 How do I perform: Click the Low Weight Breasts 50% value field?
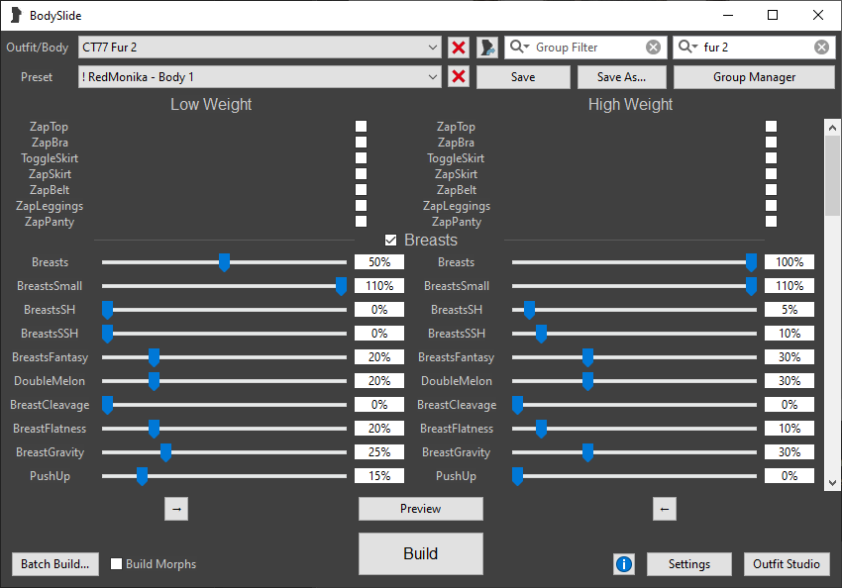379,261
